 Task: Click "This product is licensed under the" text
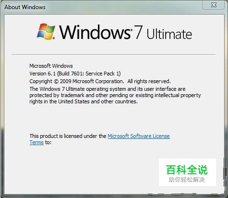[x=68, y=136]
